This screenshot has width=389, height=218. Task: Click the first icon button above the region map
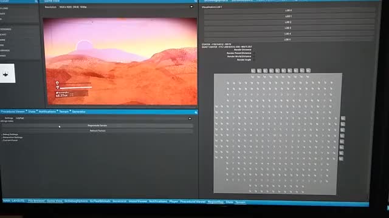tap(253, 71)
